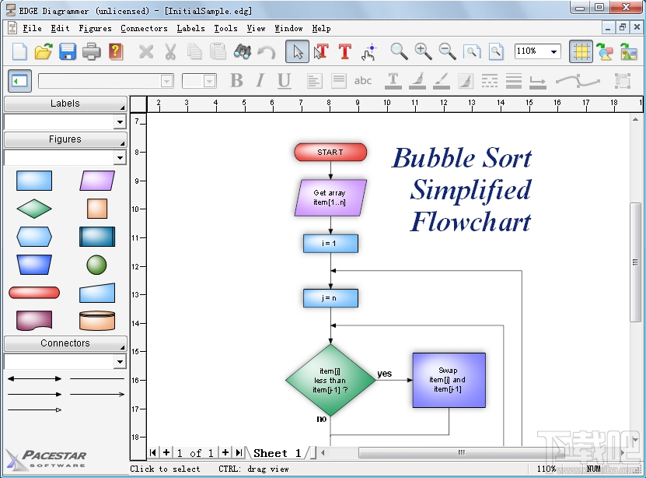Click the picture export icon in the toolbar
The width and height of the screenshot is (646, 478).
click(628, 51)
